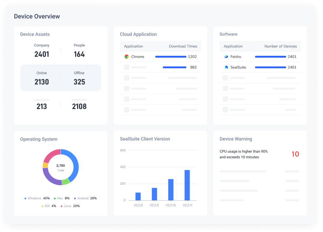Select the V2.0.8 version bar
Viewport: 323px width, 232px height.
[x=138, y=197]
